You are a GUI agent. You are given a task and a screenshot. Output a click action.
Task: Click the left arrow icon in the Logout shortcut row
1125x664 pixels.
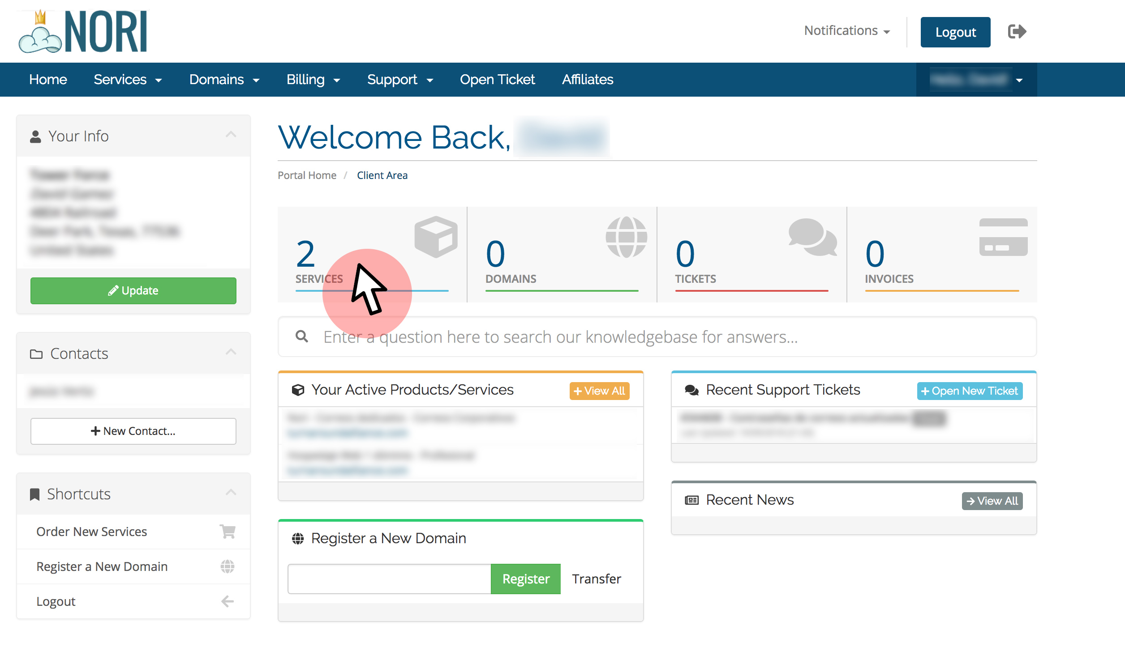228,601
